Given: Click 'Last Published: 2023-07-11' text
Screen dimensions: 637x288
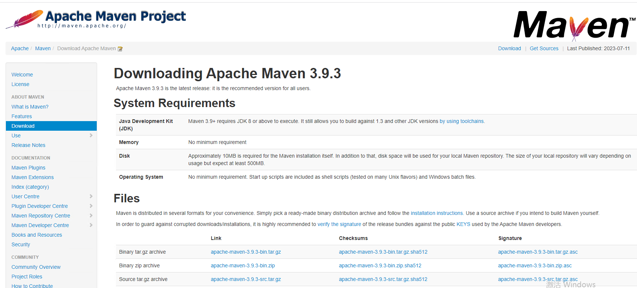Looking at the screenshot, I should click(x=599, y=48).
